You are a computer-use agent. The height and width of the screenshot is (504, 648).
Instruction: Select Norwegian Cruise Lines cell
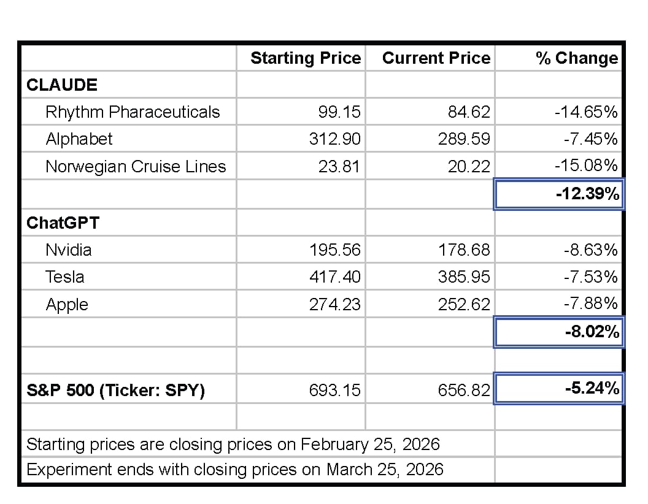coord(136,166)
